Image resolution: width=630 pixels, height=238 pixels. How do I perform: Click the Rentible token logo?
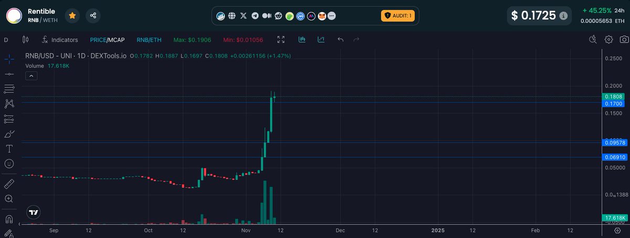[x=14, y=16]
